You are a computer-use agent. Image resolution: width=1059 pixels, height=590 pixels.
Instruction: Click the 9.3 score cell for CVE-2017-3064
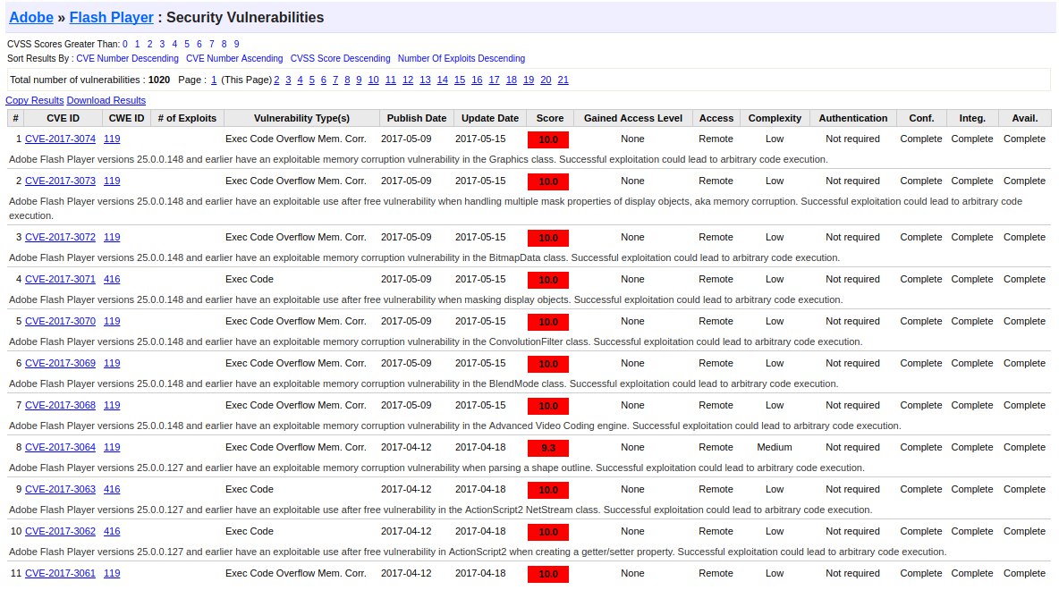548,448
